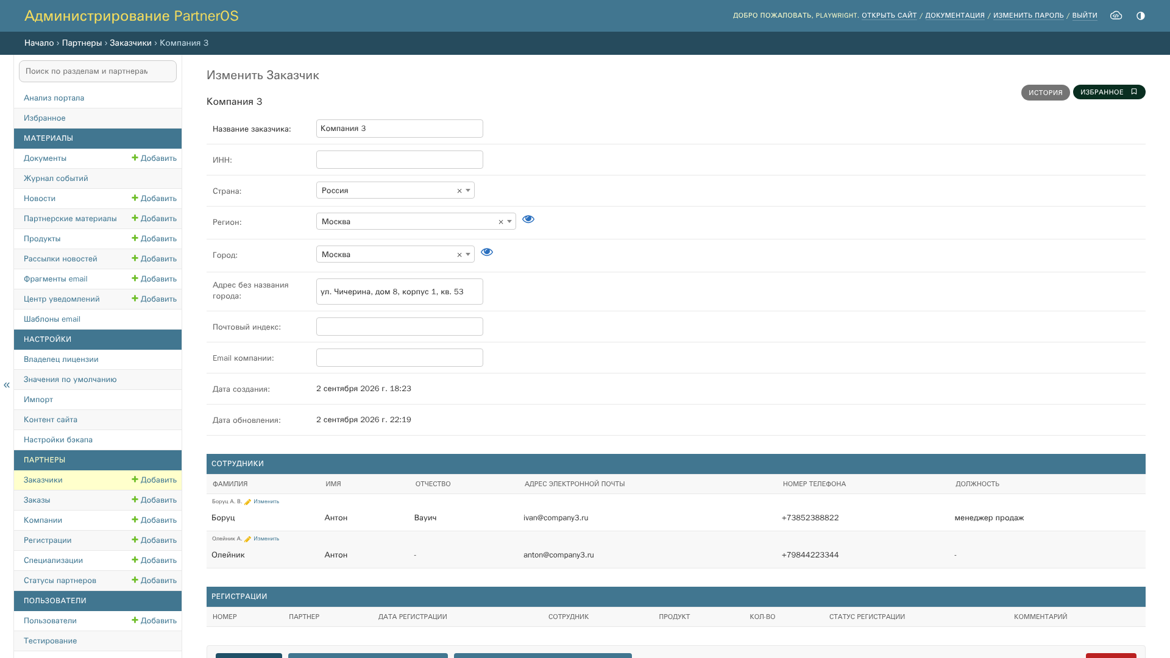Click the Выйти link

(x=1085, y=16)
